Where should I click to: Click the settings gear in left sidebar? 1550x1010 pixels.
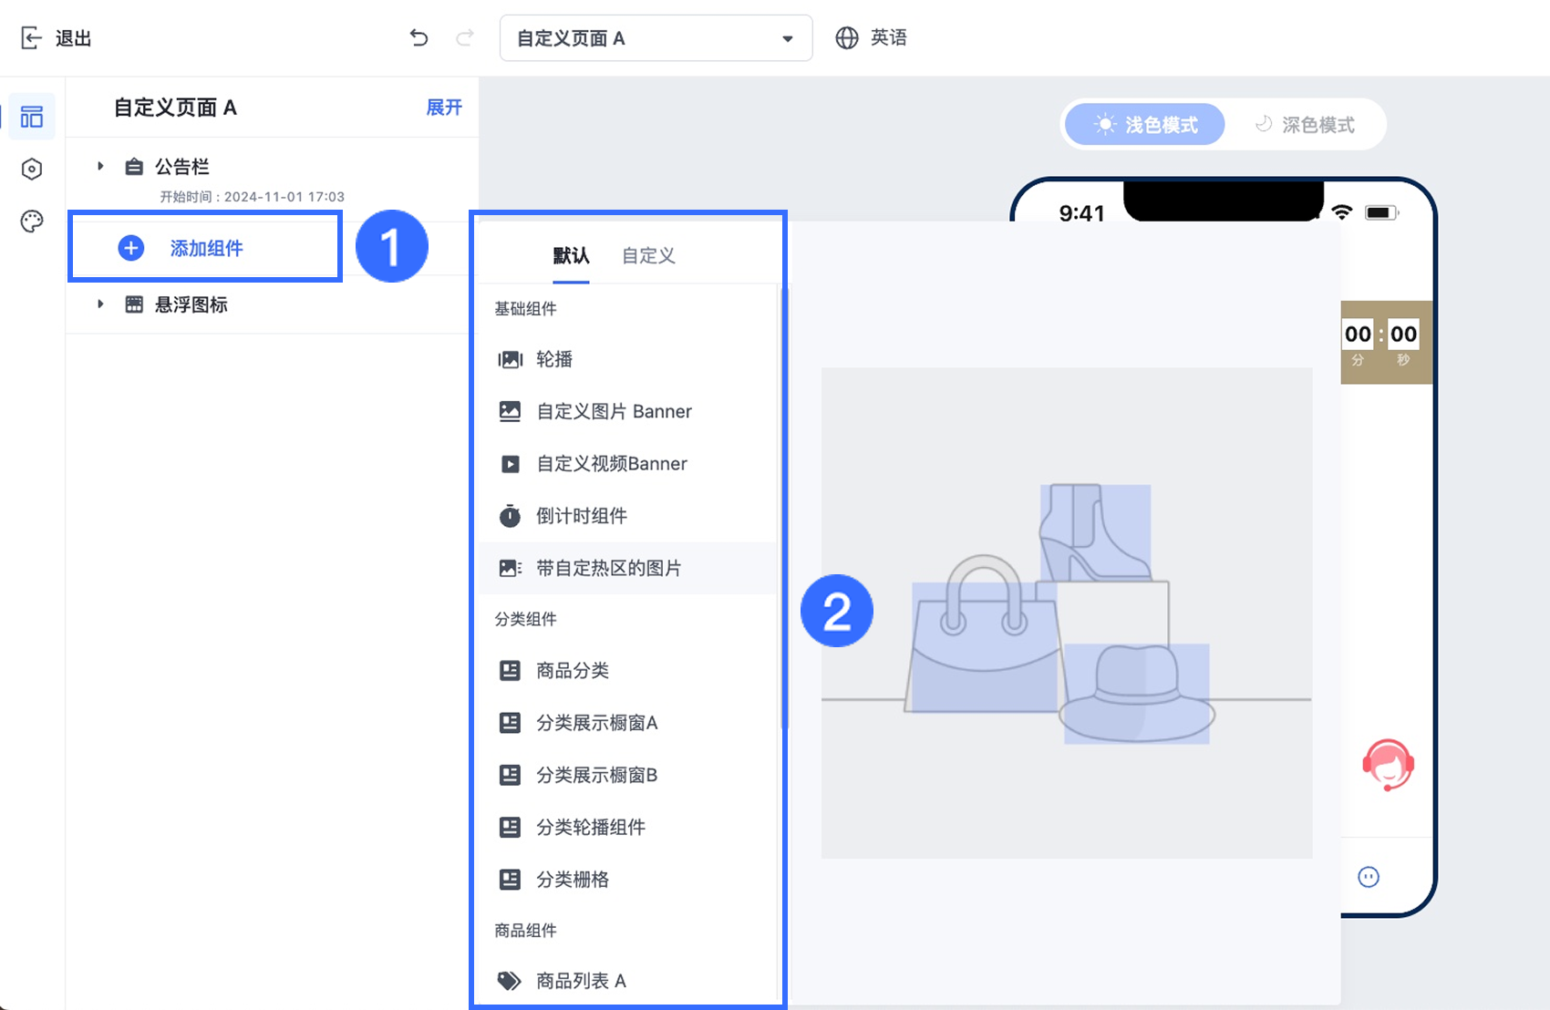click(31, 169)
